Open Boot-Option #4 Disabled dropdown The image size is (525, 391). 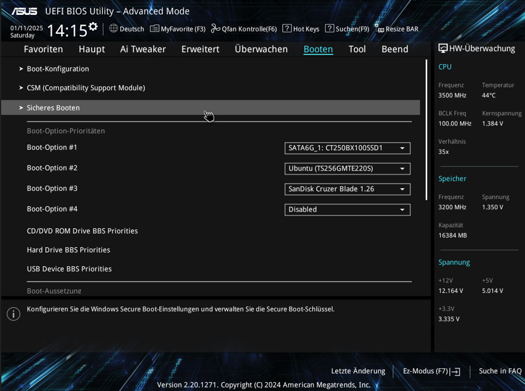347,210
